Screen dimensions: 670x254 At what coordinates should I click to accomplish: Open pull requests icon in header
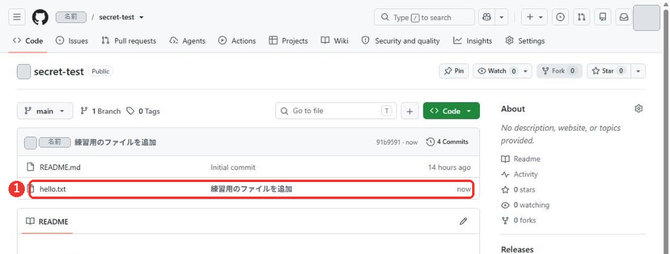pos(582,17)
